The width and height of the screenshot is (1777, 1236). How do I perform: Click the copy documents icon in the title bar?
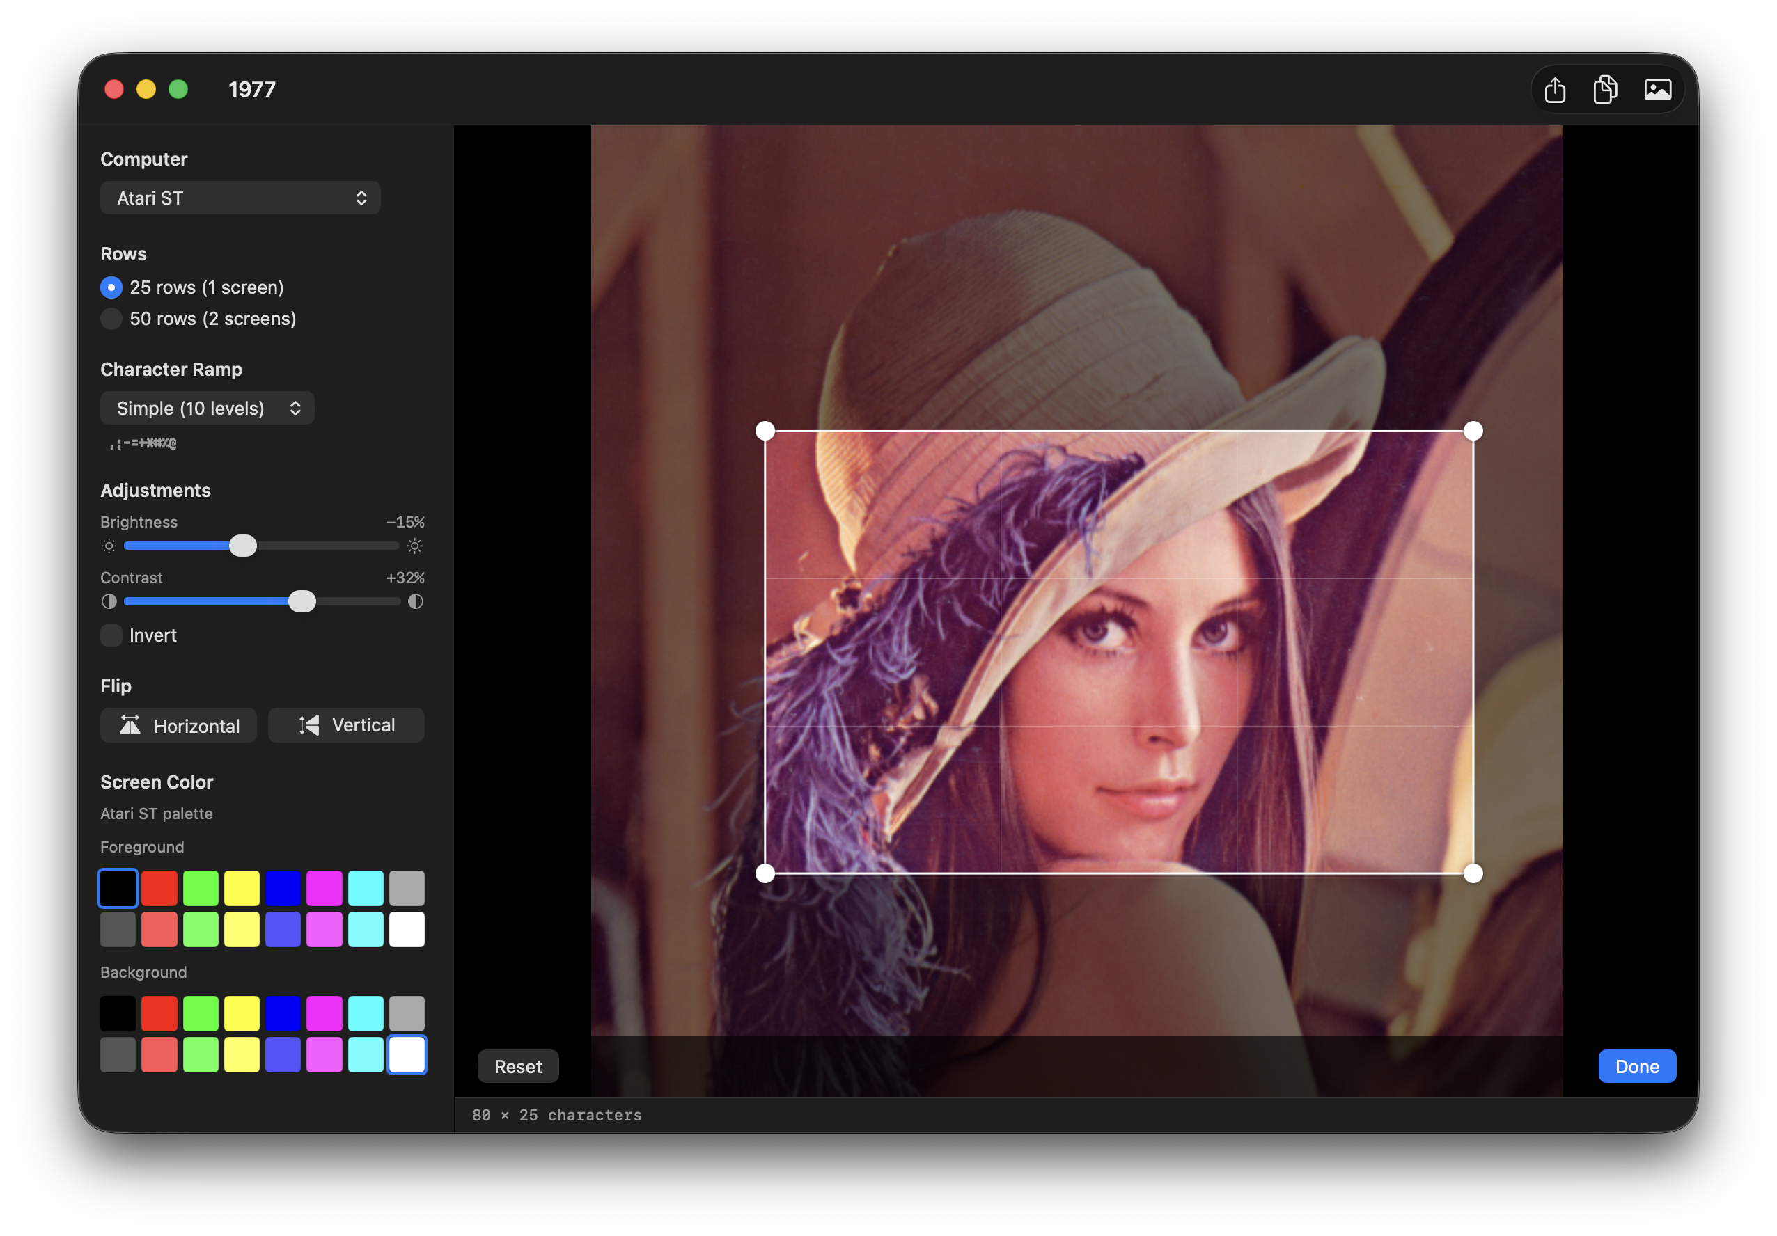1605,90
